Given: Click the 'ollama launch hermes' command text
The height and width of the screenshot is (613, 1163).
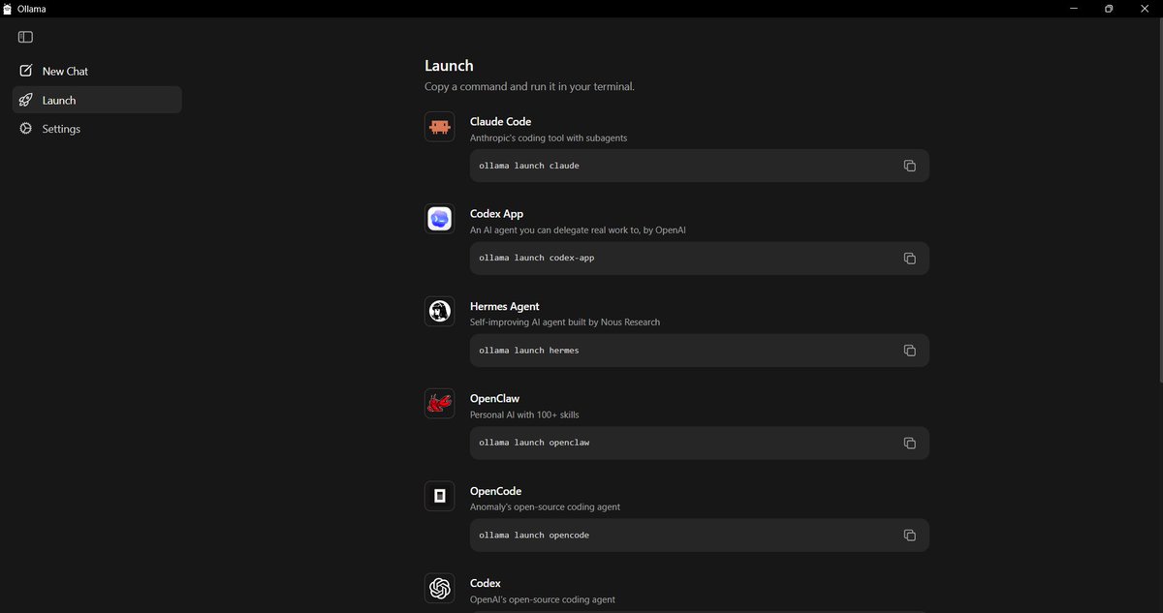Looking at the screenshot, I should (529, 350).
